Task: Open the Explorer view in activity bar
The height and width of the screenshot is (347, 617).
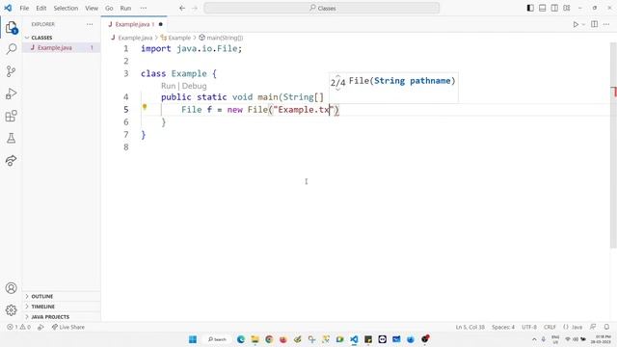Action: [x=12, y=28]
